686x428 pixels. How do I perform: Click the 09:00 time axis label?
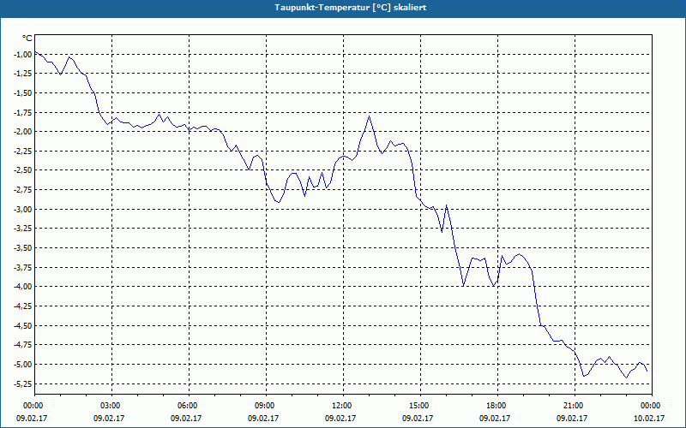(266, 406)
